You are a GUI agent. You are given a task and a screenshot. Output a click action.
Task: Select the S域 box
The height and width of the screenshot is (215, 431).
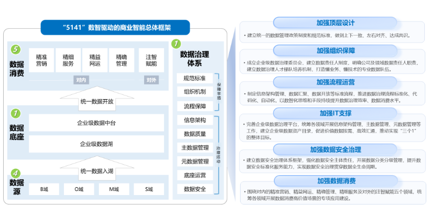pyautogui.click(x=149, y=189)
